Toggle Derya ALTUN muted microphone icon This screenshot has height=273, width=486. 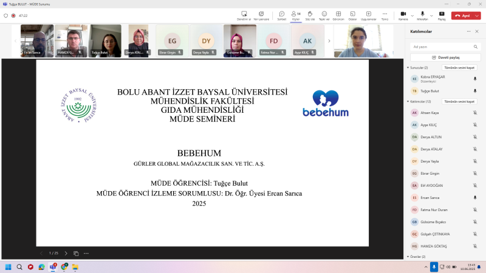tap(475, 137)
